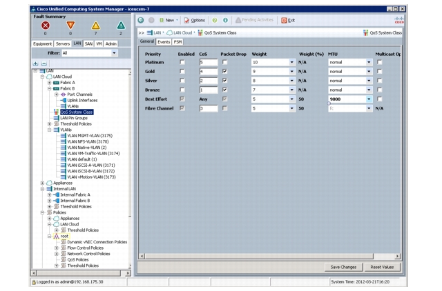Enable the Bronze priority checkbox
Viewport: 442px width, 291px height.
[182, 90]
